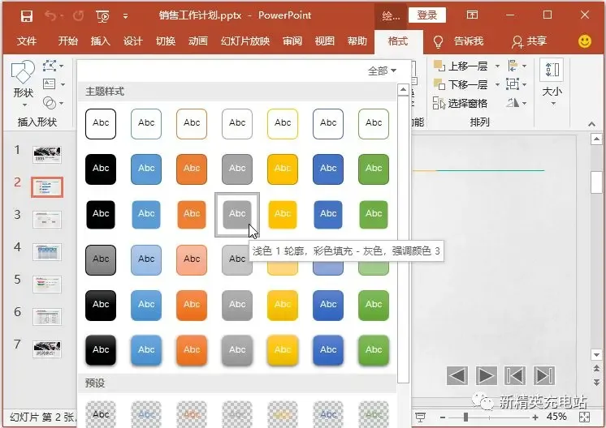Click the slide's go-to-end action button
The height and width of the screenshot is (428, 606).
pyautogui.click(x=544, y=375)
